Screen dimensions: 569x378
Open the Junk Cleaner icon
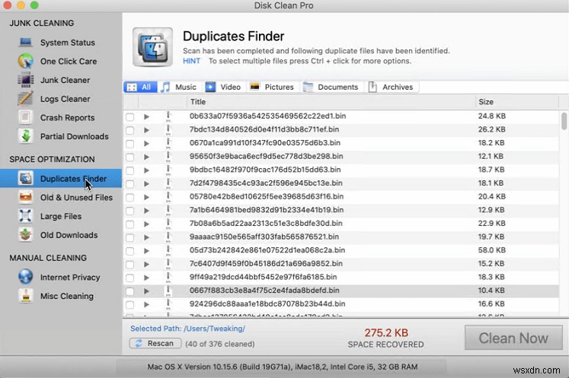pyautogui.click(x=25, y=80)
